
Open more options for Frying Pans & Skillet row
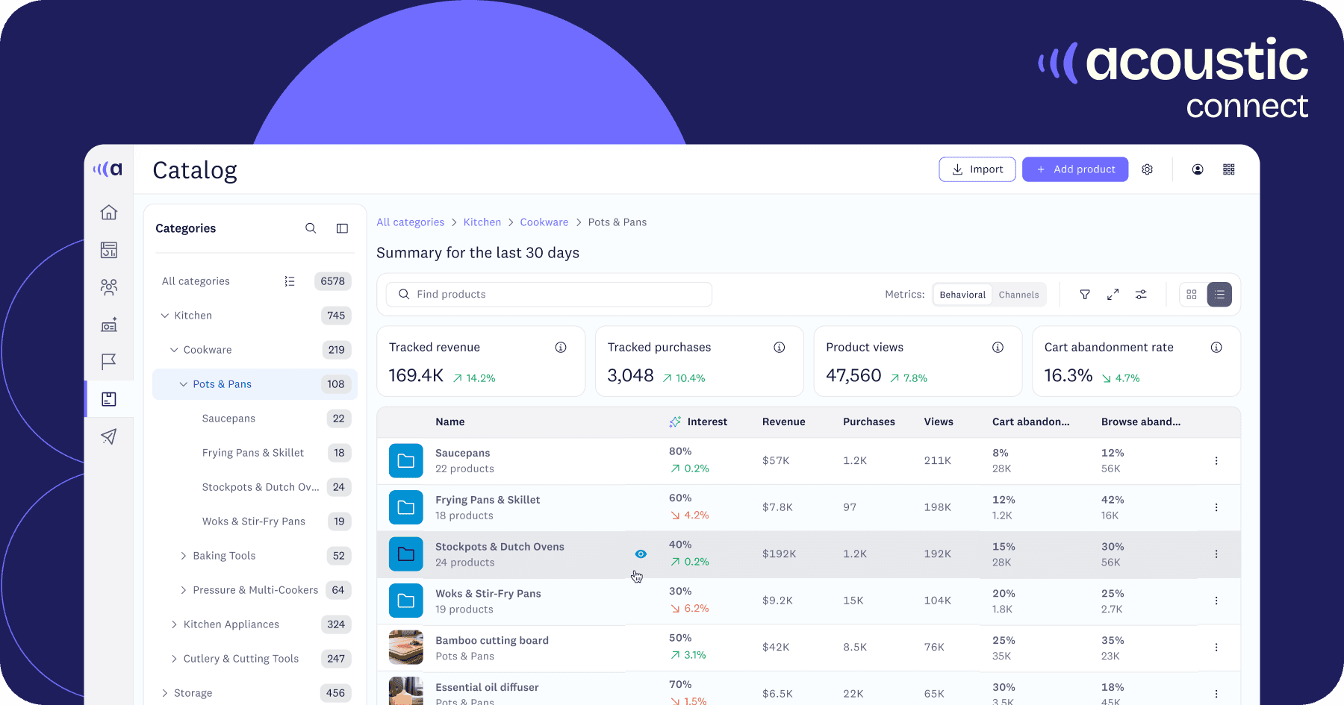click(x=1216, y=507)
